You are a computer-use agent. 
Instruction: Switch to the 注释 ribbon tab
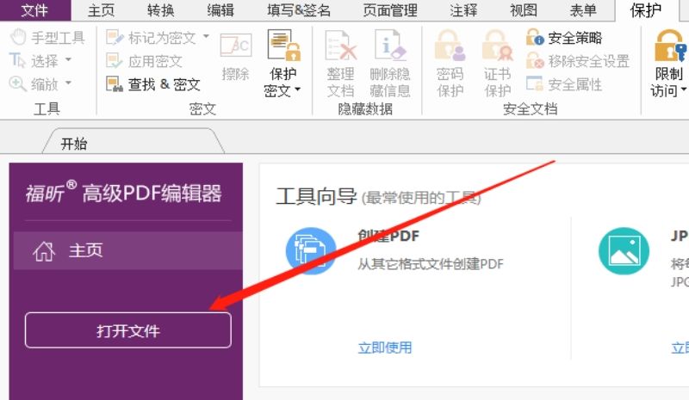point(463,10)
